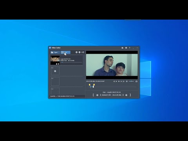The height and width of the screenshot is (141, 188).
Task: Play the clip using the thumbnail play icon
Action: (x=58, y=64)
